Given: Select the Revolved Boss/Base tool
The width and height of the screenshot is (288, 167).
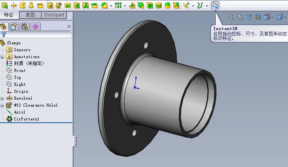Looking at the screenshot, I should coord(13,5).
